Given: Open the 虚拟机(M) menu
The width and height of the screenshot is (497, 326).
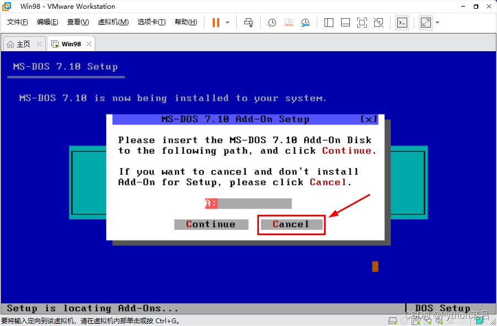Looking at the screenshot, I should (x=113, y=22).
